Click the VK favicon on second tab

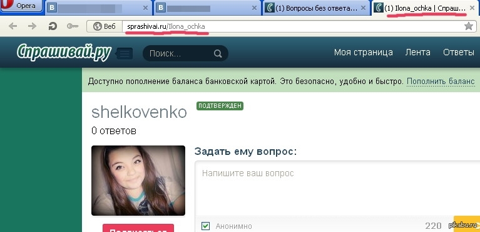point(161,8)
